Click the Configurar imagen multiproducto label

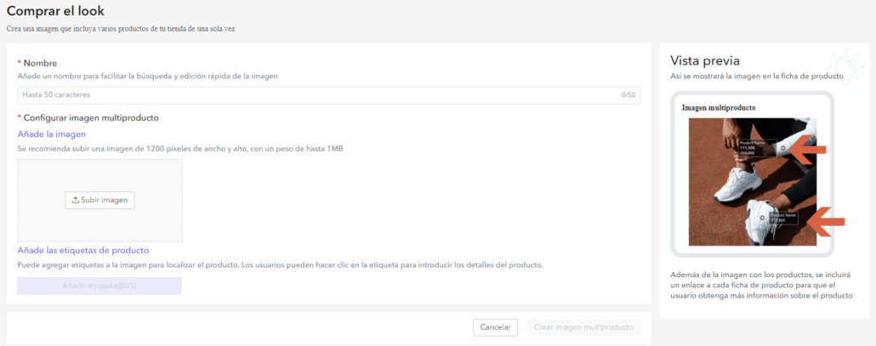pyautogui.click(x=91, y=117)
